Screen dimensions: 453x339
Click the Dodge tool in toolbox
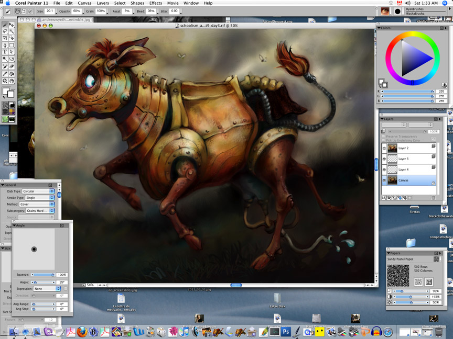5,59
